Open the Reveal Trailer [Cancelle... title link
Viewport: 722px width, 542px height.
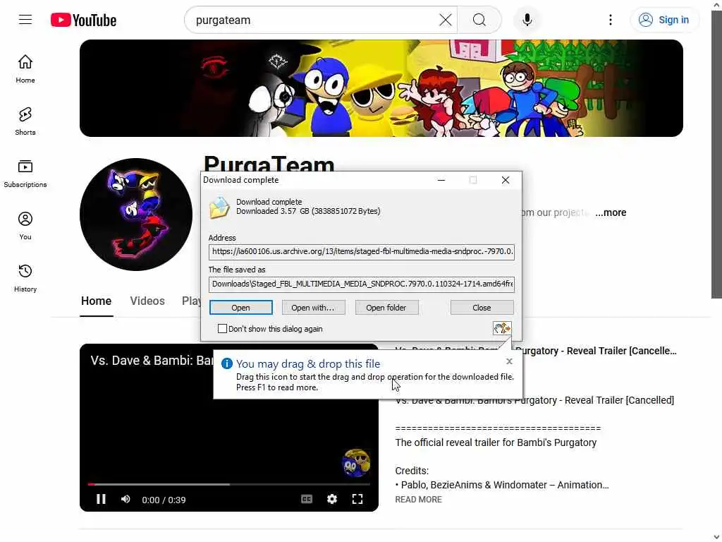point(595,351)
